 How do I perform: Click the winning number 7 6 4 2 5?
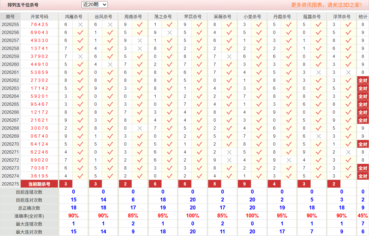39,25
